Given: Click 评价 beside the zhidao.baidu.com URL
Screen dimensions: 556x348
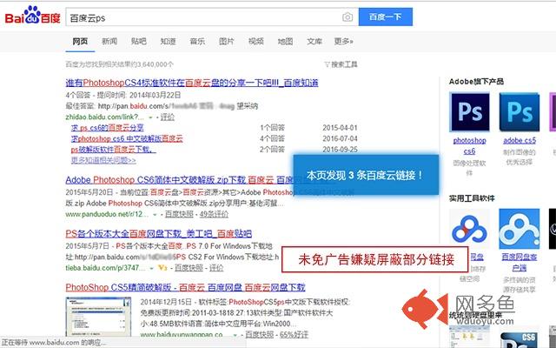Looking at the screenshot, I should click(x=168, y=117).
